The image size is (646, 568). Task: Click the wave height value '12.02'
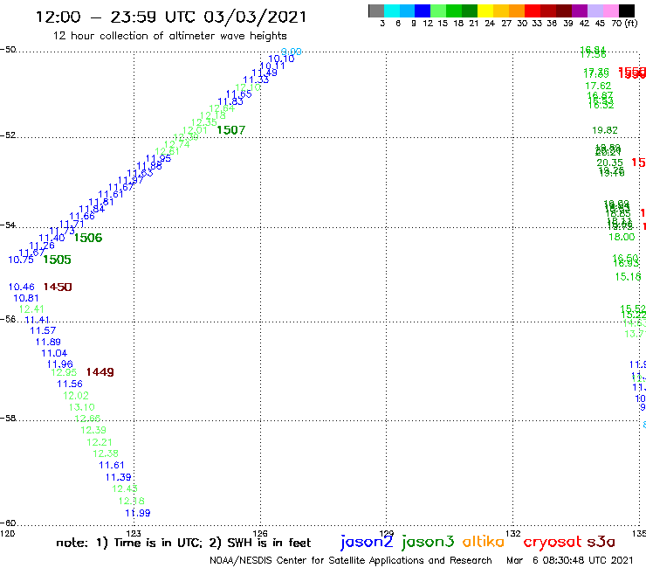pyautogui.click(x=76, y=396)
